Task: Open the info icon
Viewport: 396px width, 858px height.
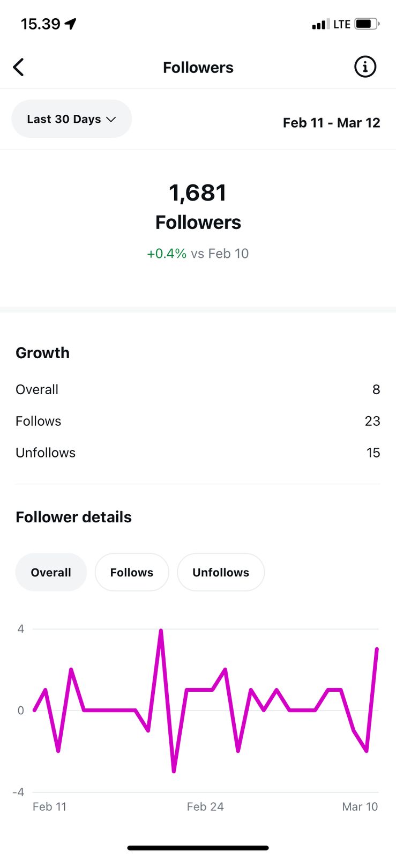Action: [365, 67]
